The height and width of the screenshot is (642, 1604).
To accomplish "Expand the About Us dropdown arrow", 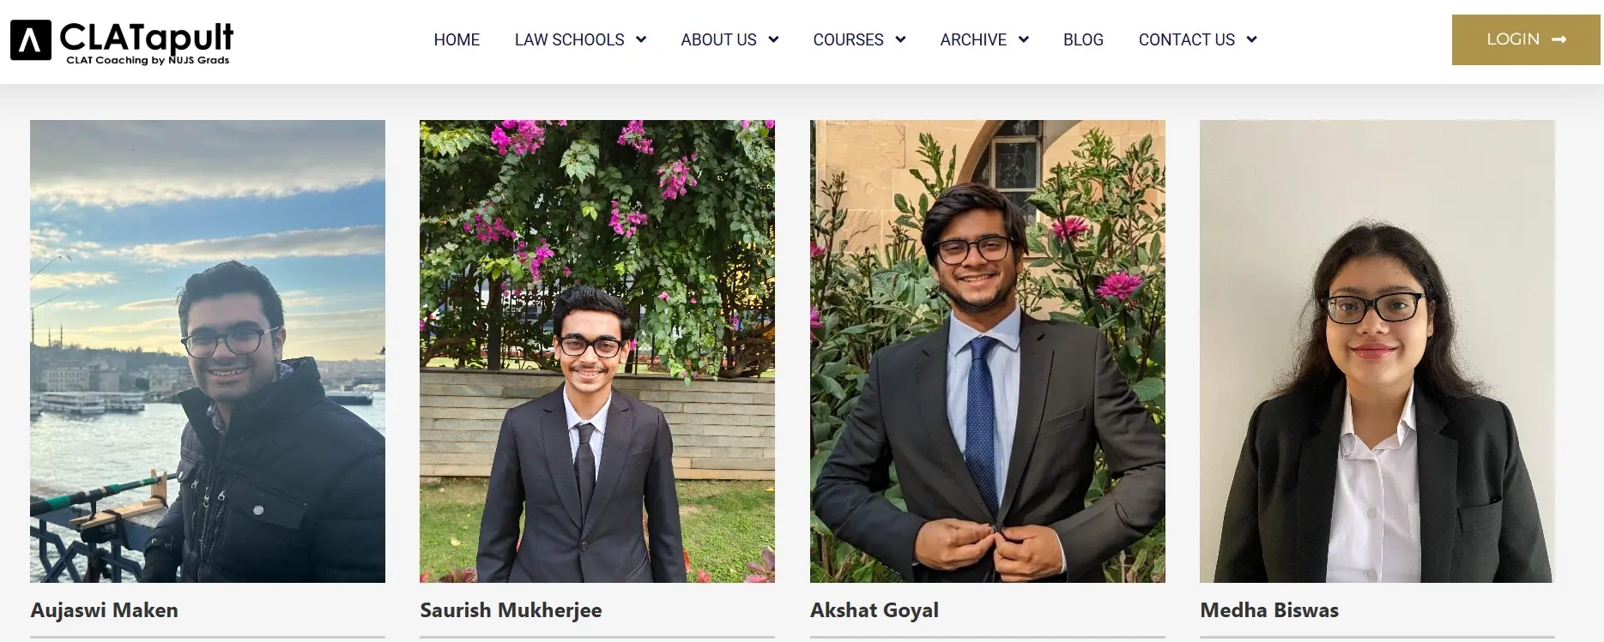I will (x=773, y=39).
